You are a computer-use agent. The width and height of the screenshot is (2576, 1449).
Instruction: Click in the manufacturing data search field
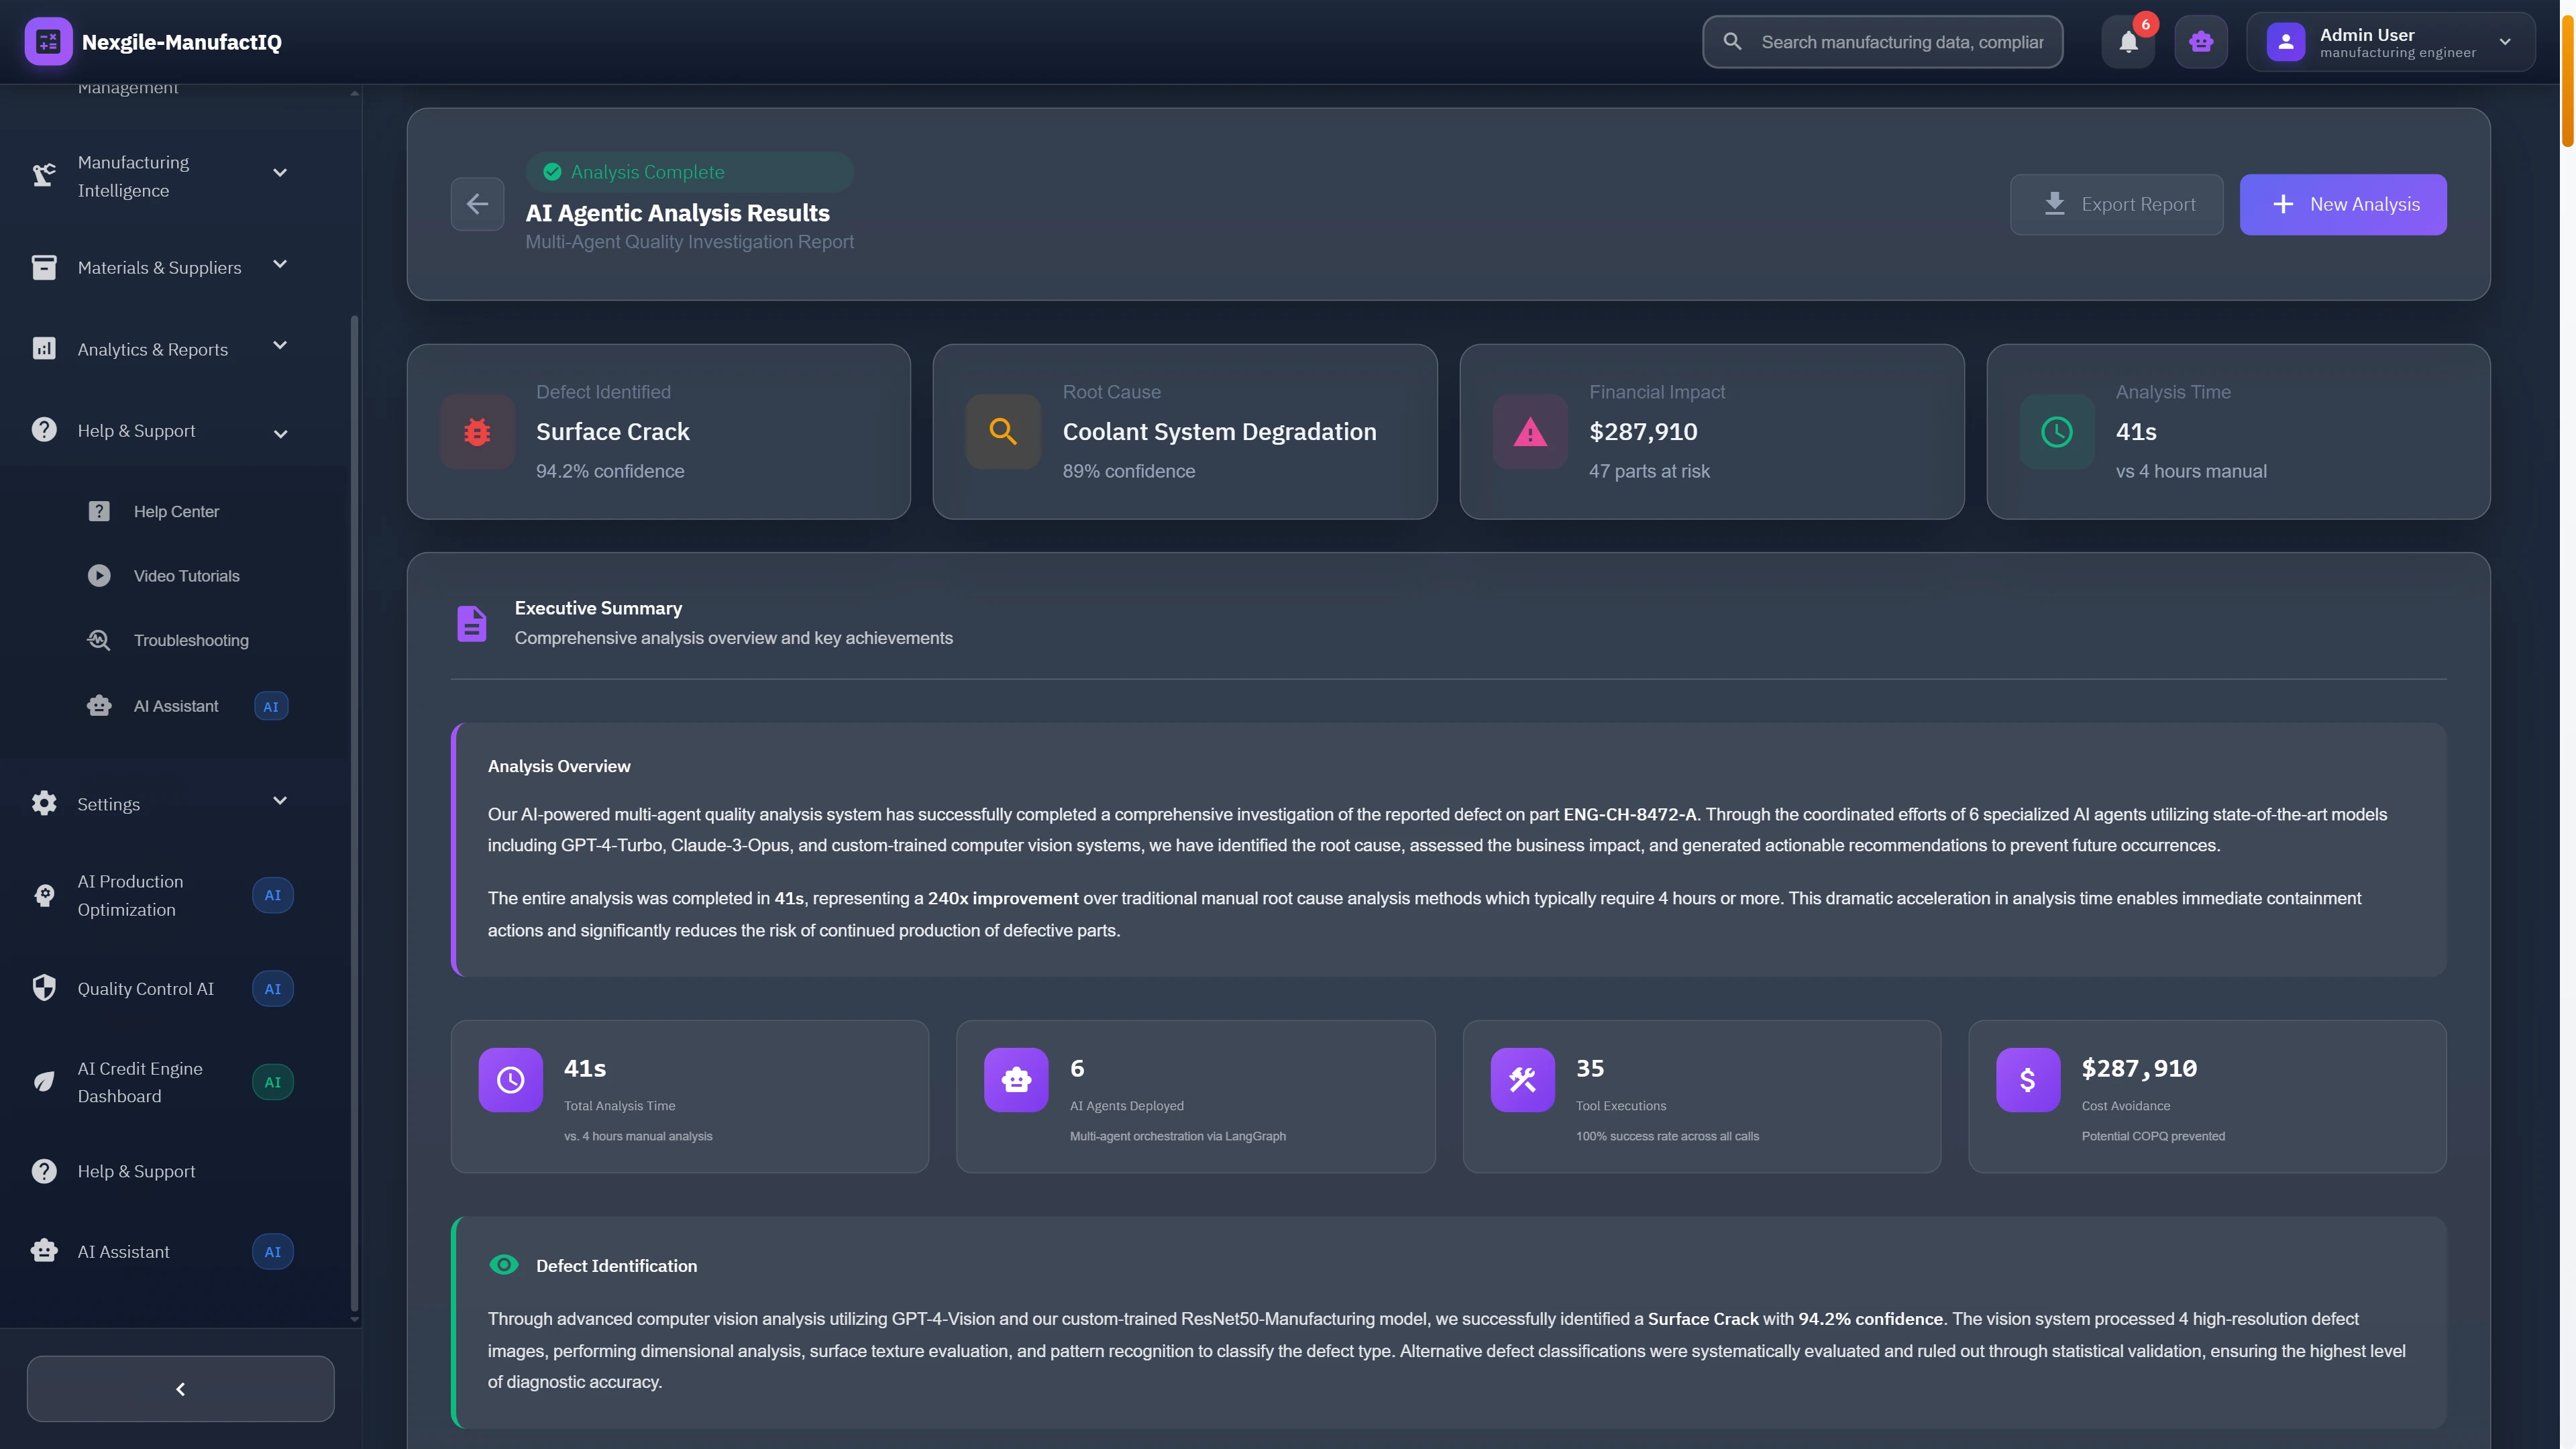point(1880,41)
